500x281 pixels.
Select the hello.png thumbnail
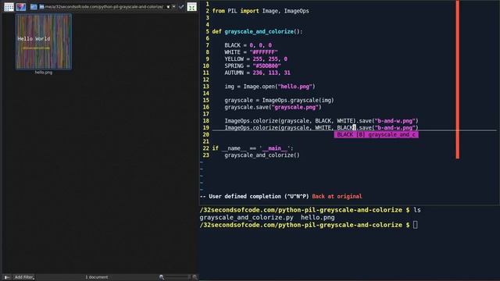44,41
